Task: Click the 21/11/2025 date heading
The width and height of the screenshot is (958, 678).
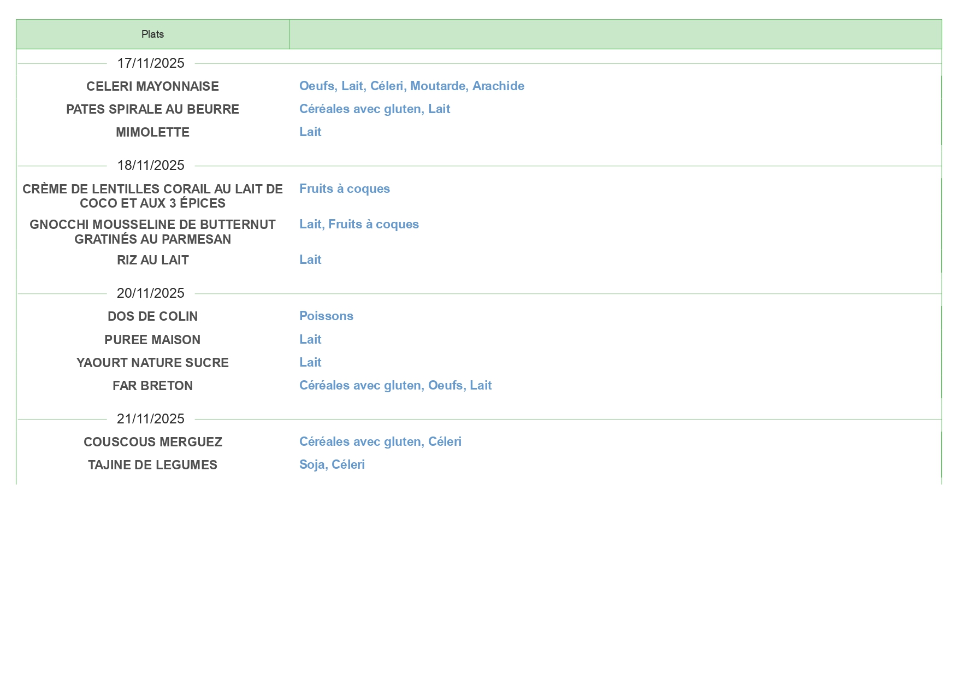Action: [151, 419]
